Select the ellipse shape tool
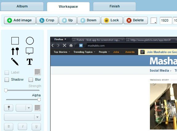Viewport: 177px width, 131px height. coord(30,41)
